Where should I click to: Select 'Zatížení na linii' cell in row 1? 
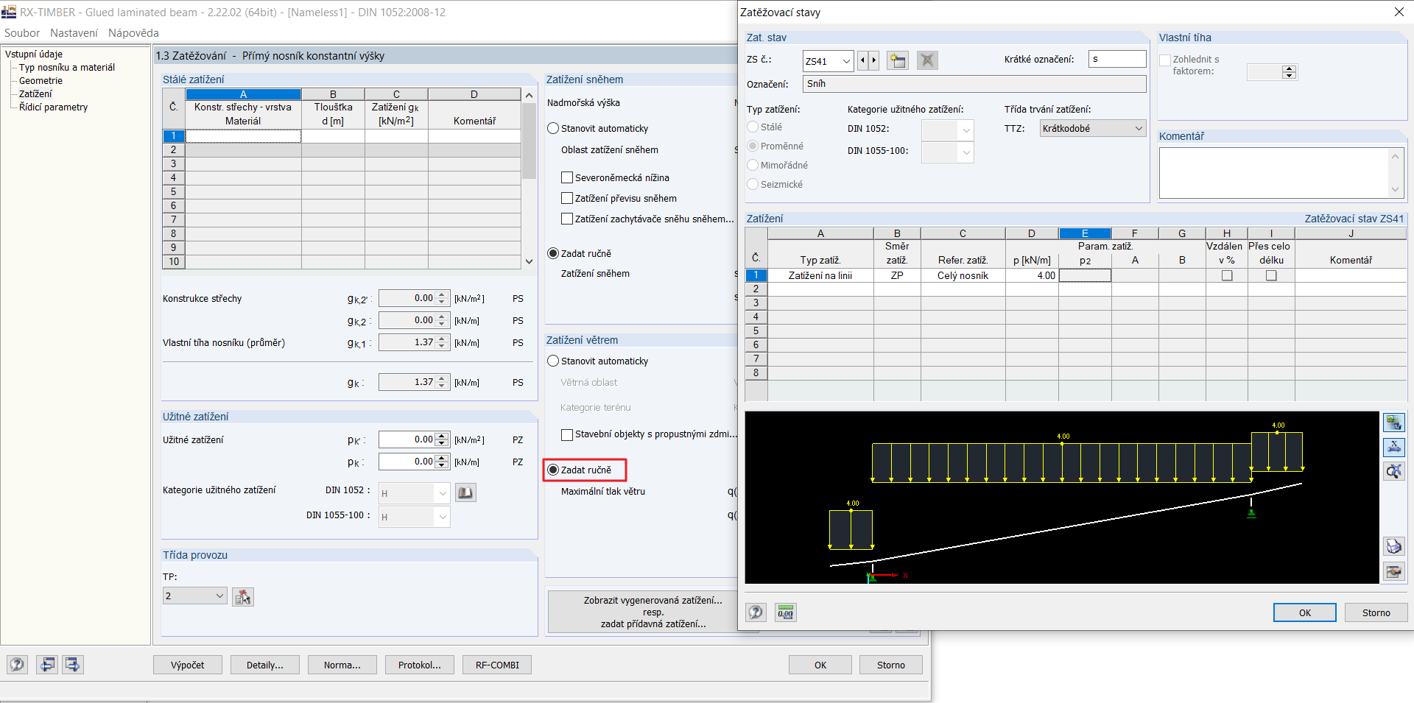click(820, 275)
